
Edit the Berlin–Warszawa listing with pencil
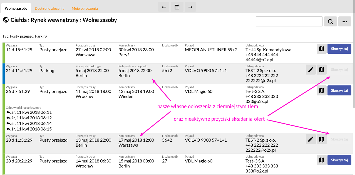tap(311, 139)
